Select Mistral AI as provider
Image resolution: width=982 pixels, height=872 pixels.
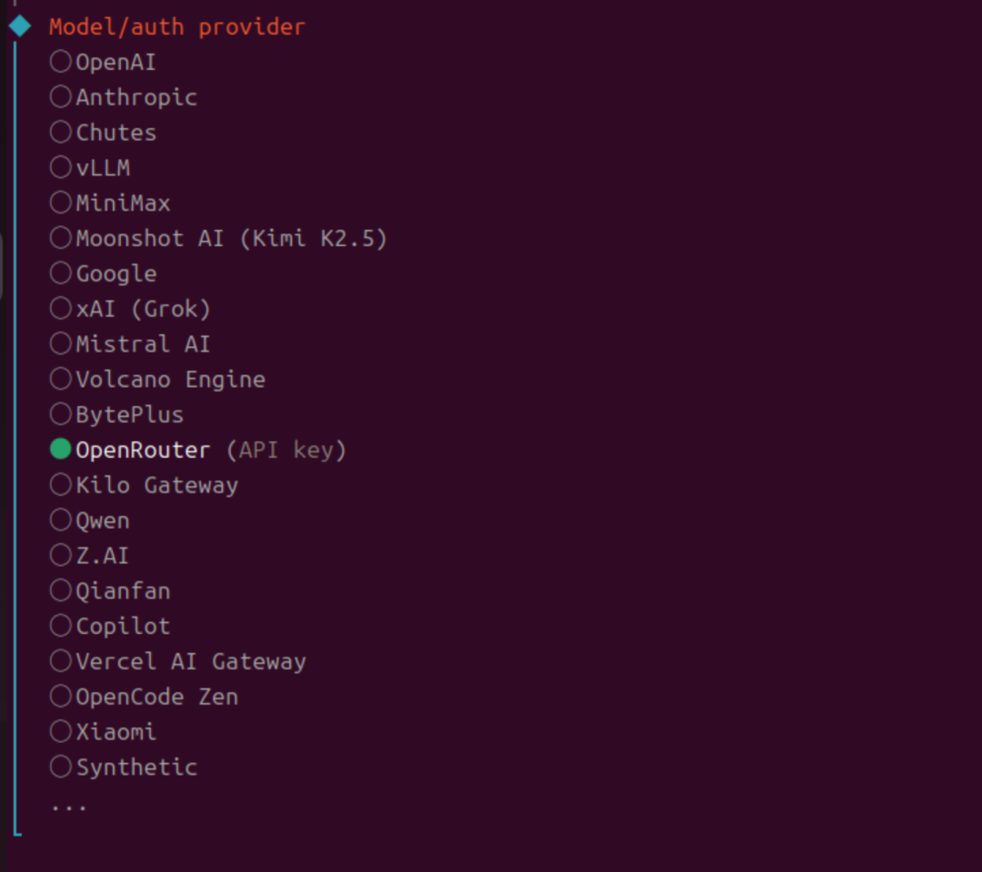coord(61,344)
